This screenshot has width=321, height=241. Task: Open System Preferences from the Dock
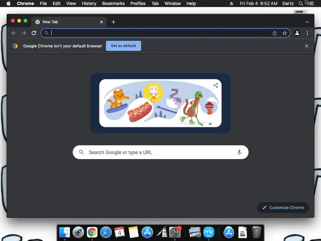click(175, 232)
